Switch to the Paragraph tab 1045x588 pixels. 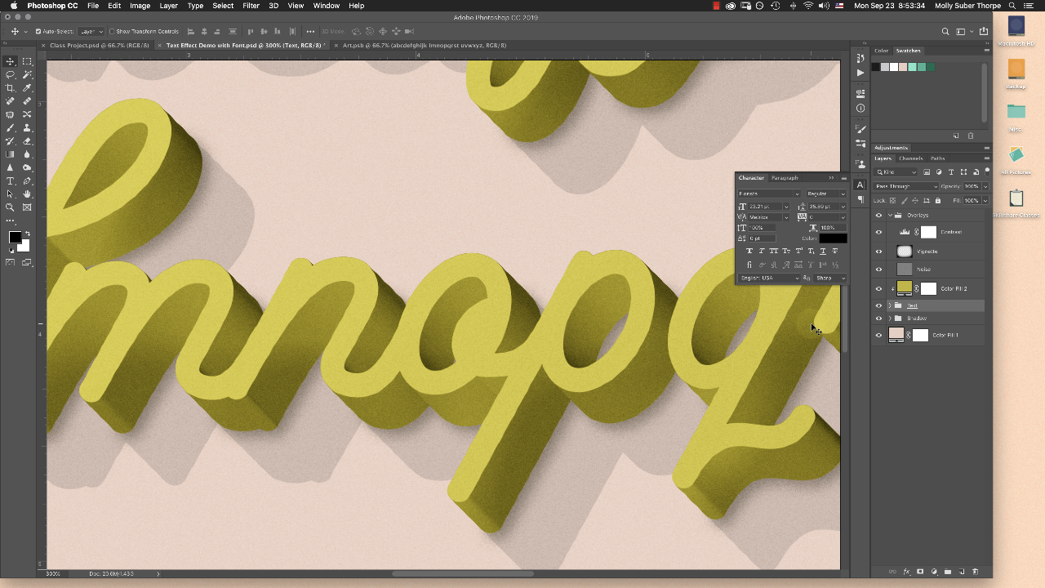coord(785,178)
